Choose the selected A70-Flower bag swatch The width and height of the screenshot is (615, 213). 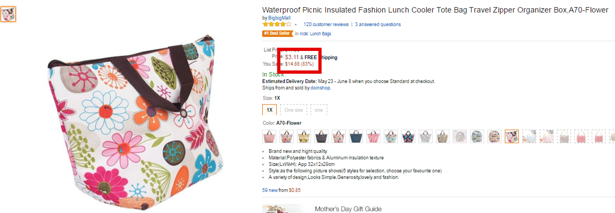(x=512, y=136)
